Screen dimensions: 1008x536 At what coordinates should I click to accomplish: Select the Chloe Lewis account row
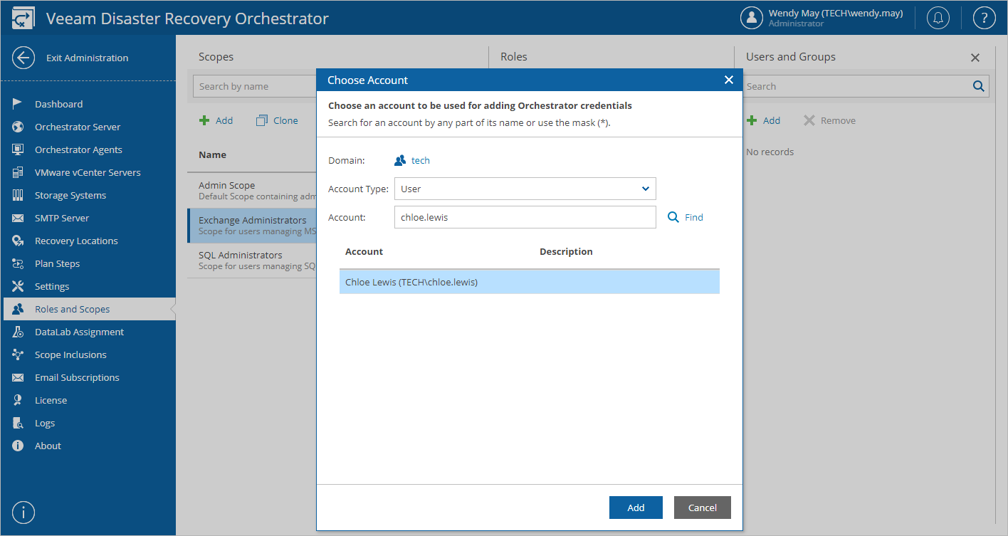point(529,282)
